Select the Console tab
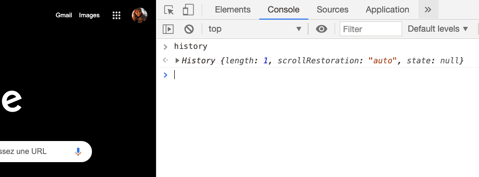 point(284,10)
